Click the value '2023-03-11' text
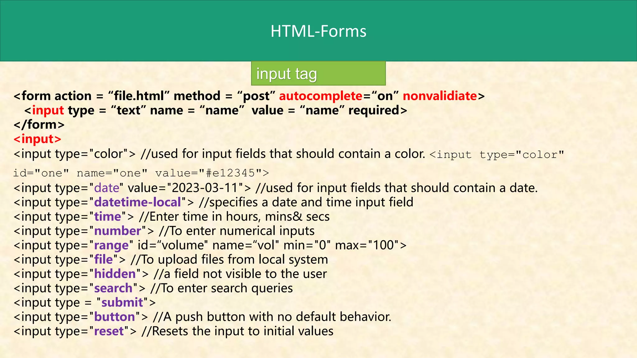Viewport: 637px width, 358px height. pos(205,188)
